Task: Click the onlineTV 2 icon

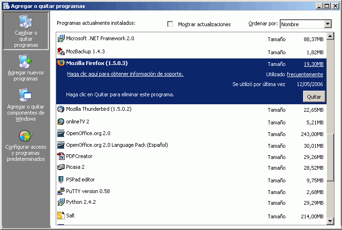Action: tap(60, 122)
